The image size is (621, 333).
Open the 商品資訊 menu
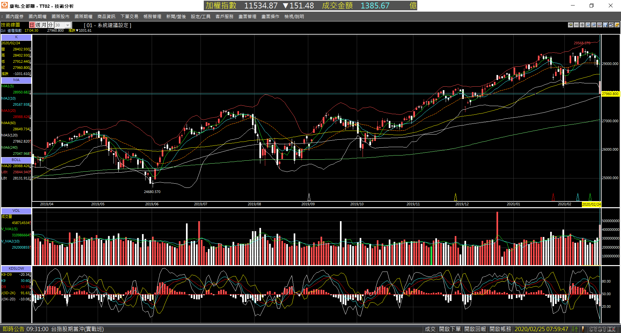pyautogui.click(x=106, y=16)
